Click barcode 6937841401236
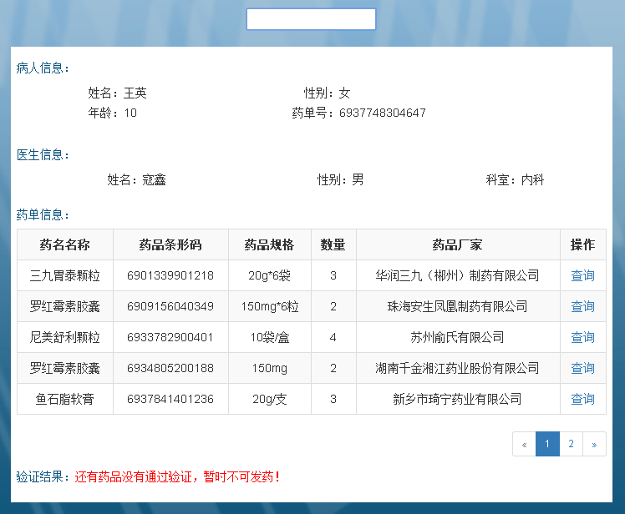This screenshot has height=514, width=625. [170, 399]
